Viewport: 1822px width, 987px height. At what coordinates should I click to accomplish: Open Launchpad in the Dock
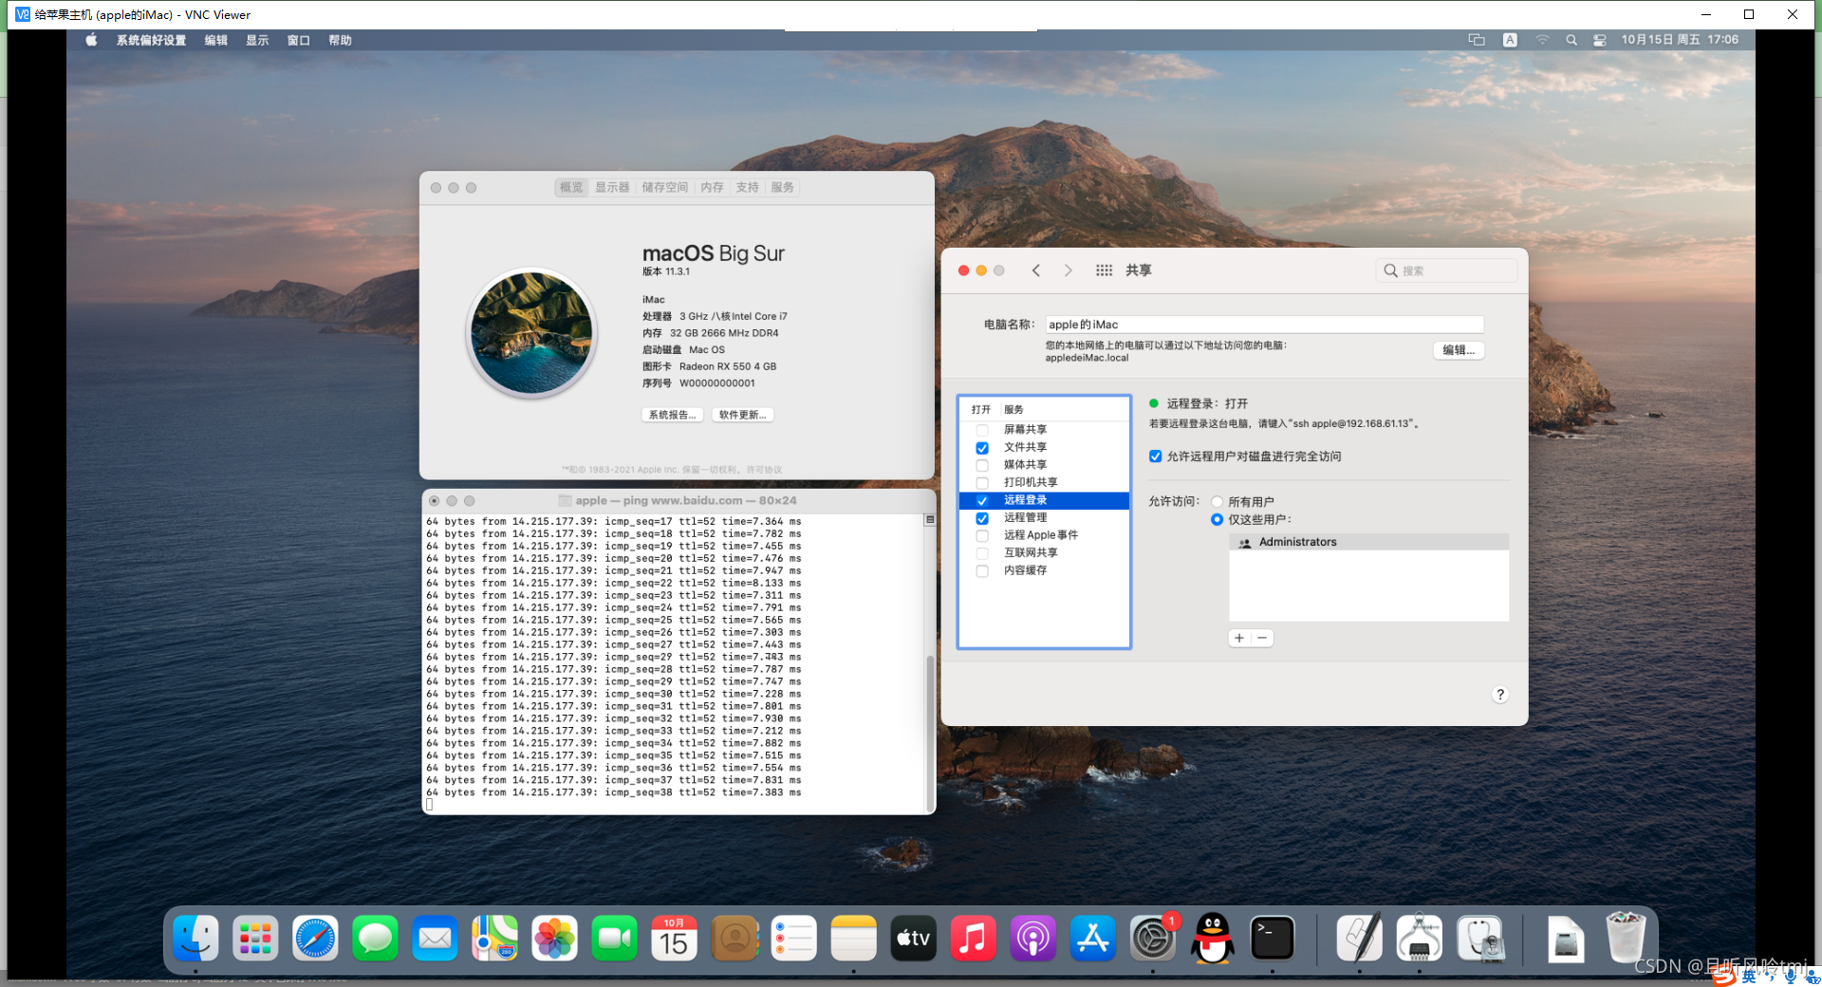[x=255, y=939]
